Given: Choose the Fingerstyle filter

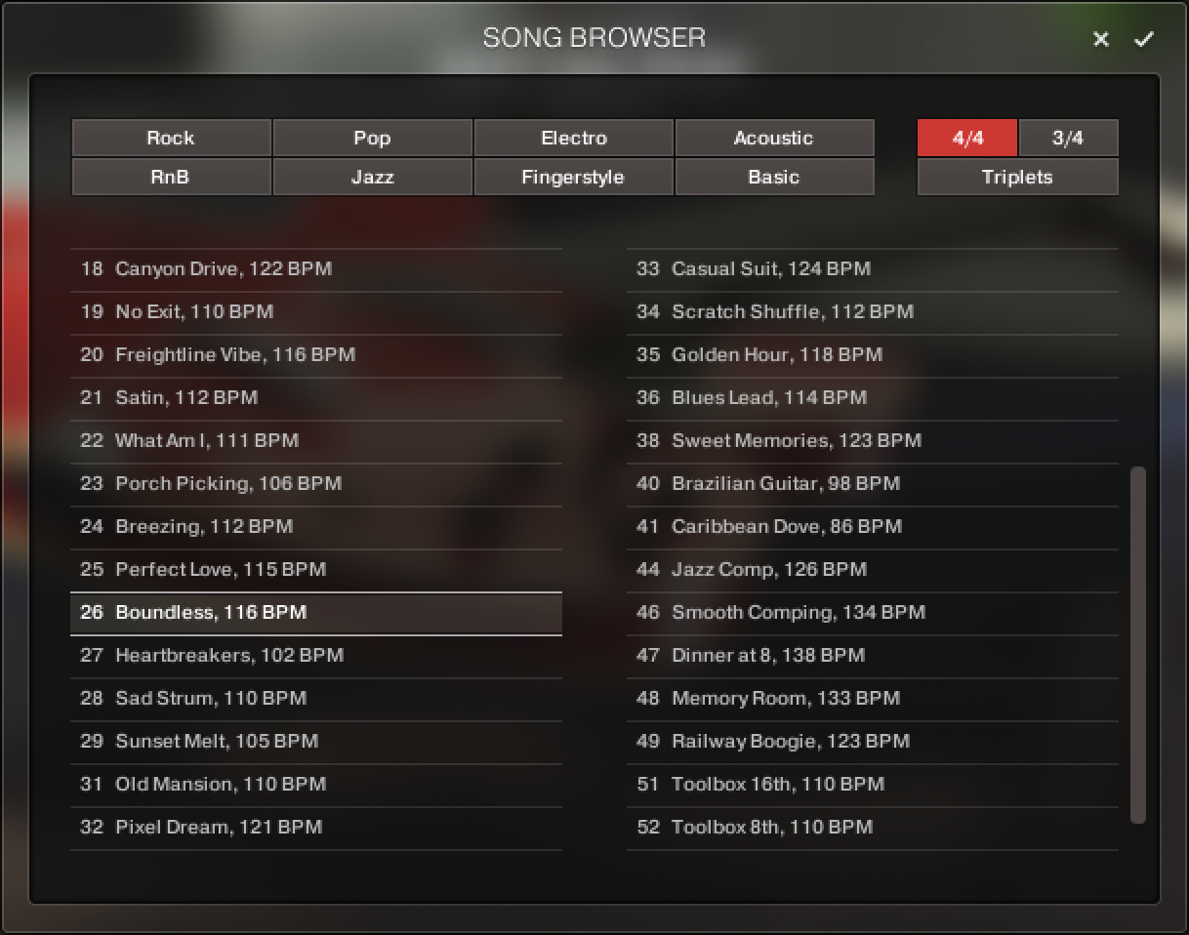Looking at the screenshot, I should pyautogui.click(x=573, y=177).
